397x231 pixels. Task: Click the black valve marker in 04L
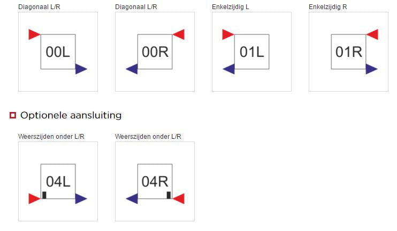44,195
